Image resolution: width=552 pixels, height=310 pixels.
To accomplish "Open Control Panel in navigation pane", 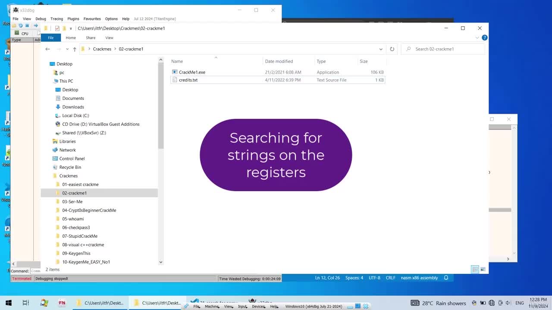I will point(72,158).
